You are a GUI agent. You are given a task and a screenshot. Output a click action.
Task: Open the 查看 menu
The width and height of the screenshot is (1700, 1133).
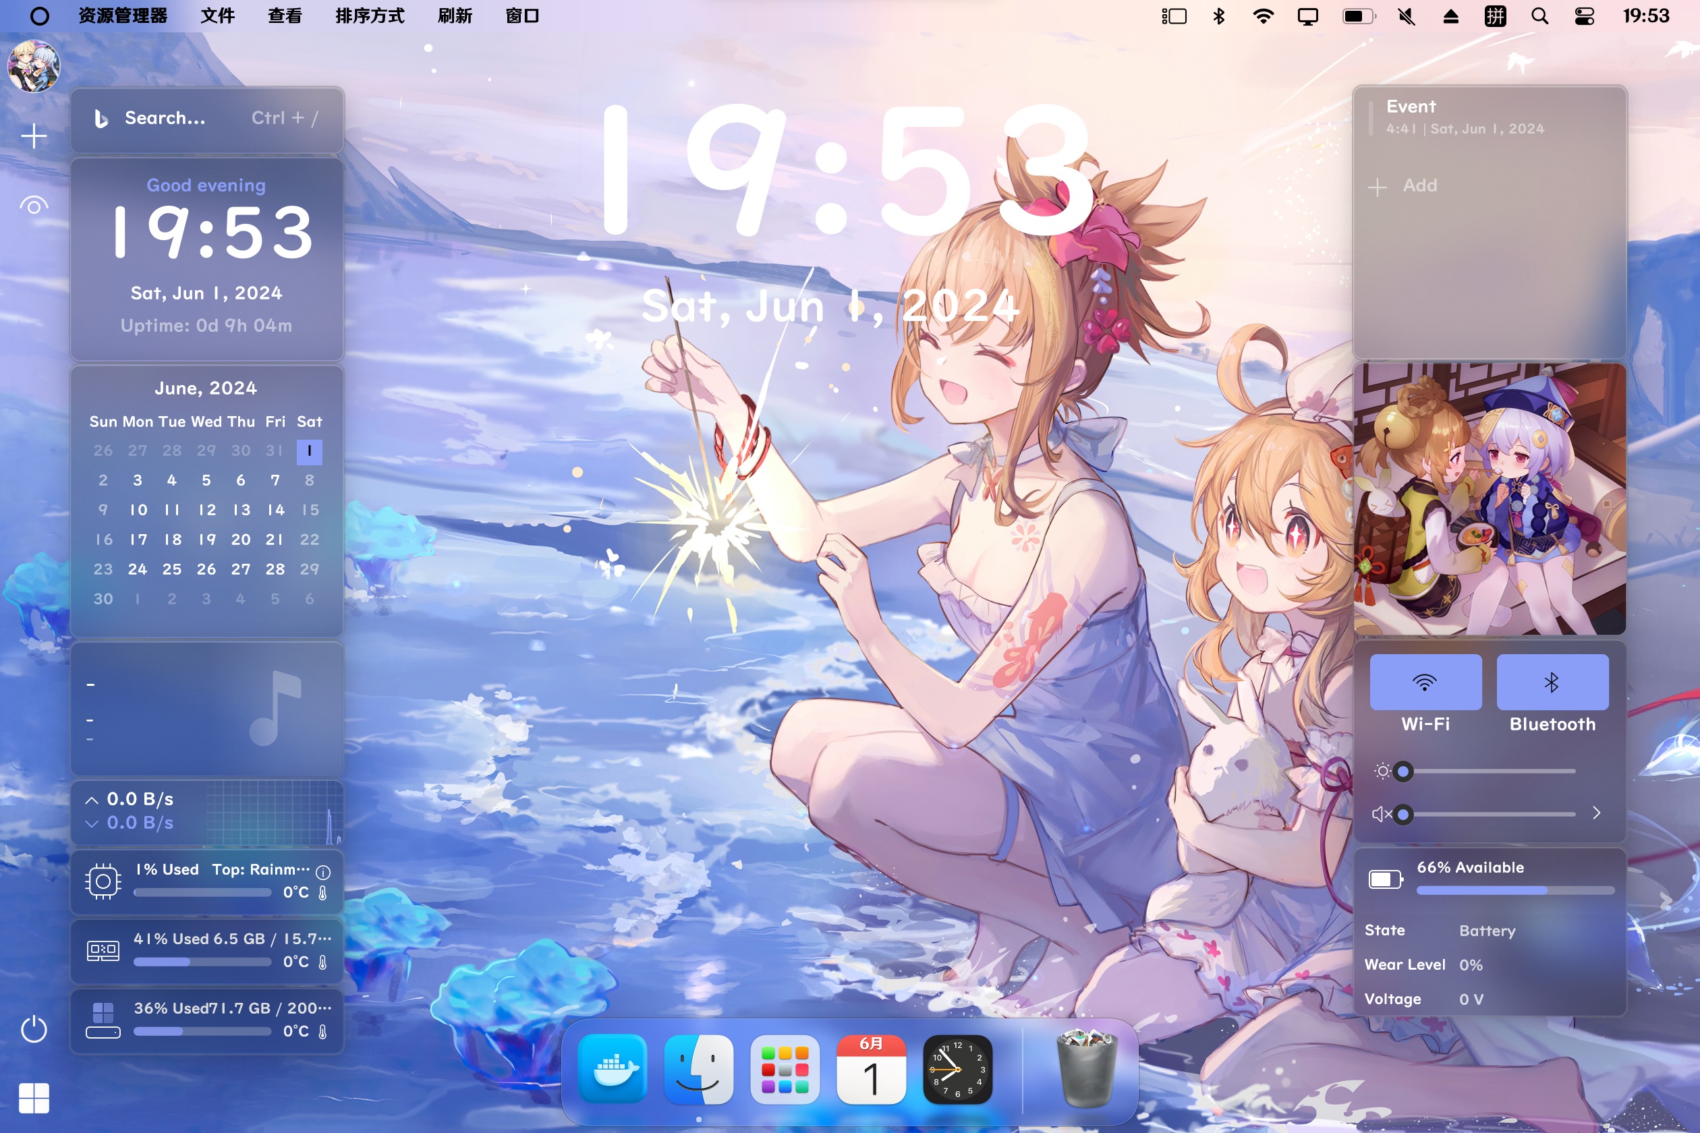tap(285, 16)
